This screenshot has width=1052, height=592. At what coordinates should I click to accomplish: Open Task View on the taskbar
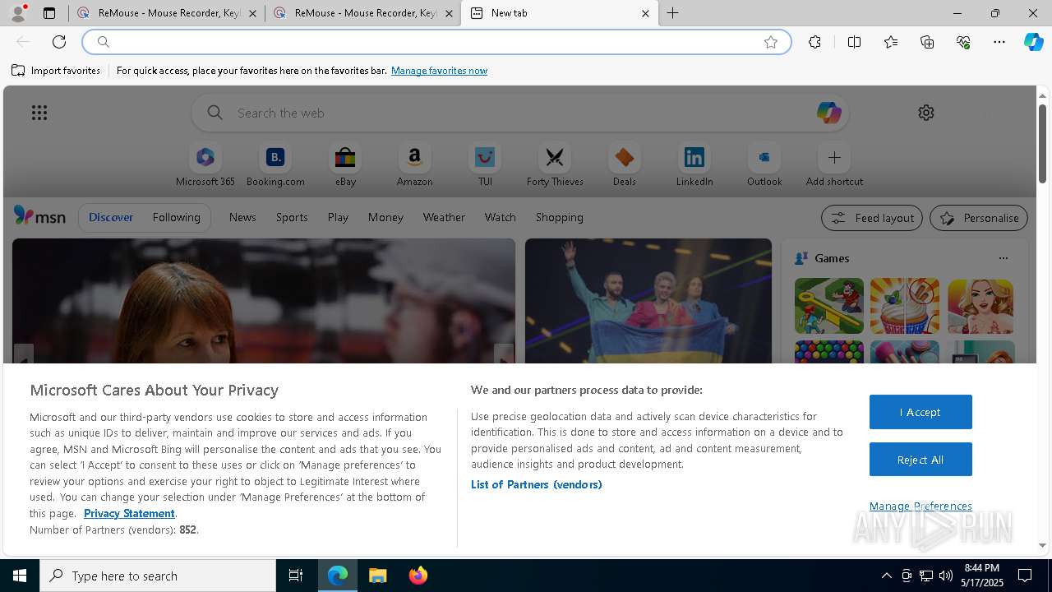[x=296, y=576]
